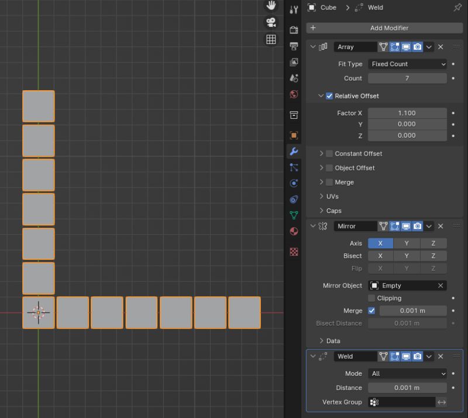Viewport: 468px width, 418px height.
Task: Click the Vertex Group field on the Weld modifier
Action: tap(404, 402)
